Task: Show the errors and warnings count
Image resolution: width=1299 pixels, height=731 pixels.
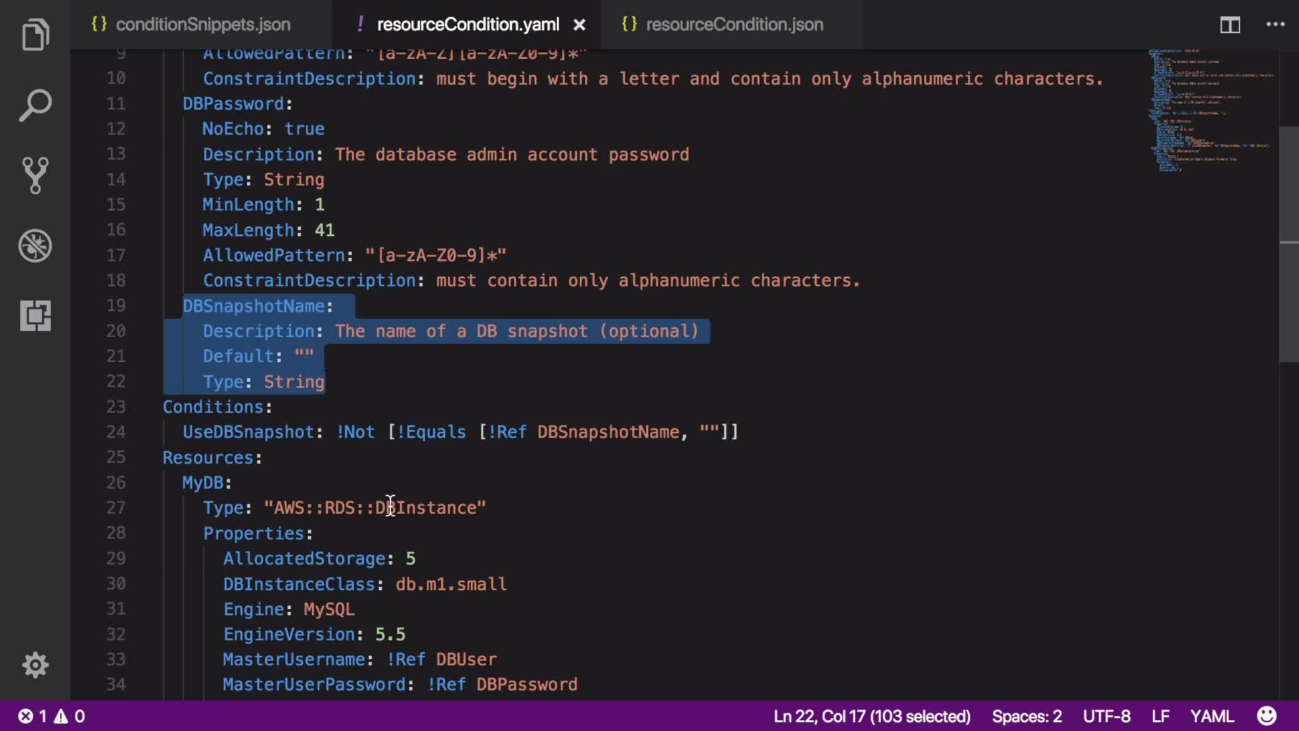Action: click(x=51, y=716)
